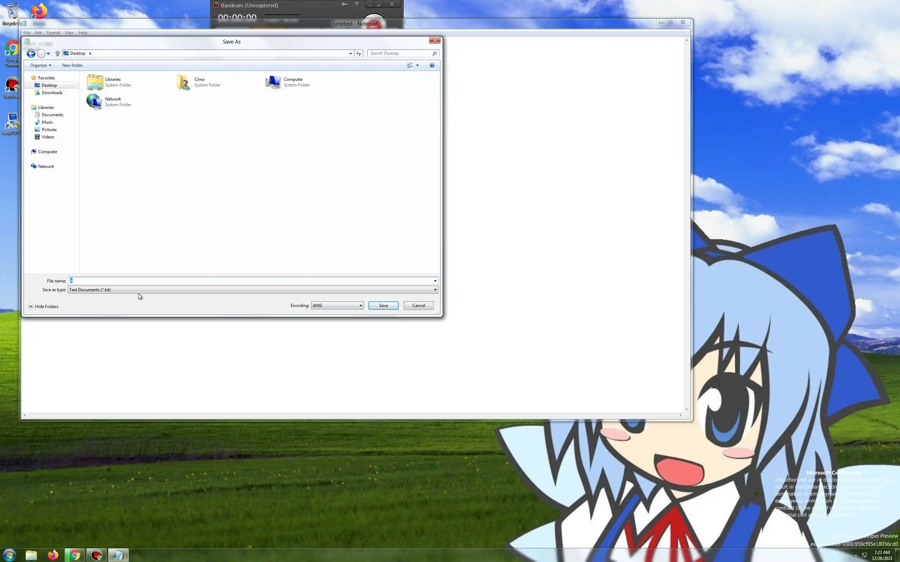Open the Computer system folder icon
The height and width of the screenshot is (562, 900).
(x=274, y=82)
